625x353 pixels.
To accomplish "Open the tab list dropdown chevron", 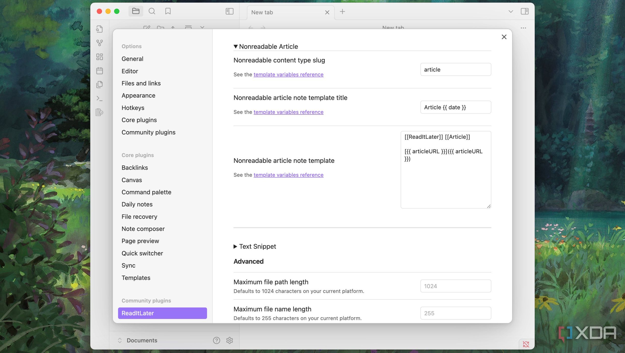I will click(511, 11).
